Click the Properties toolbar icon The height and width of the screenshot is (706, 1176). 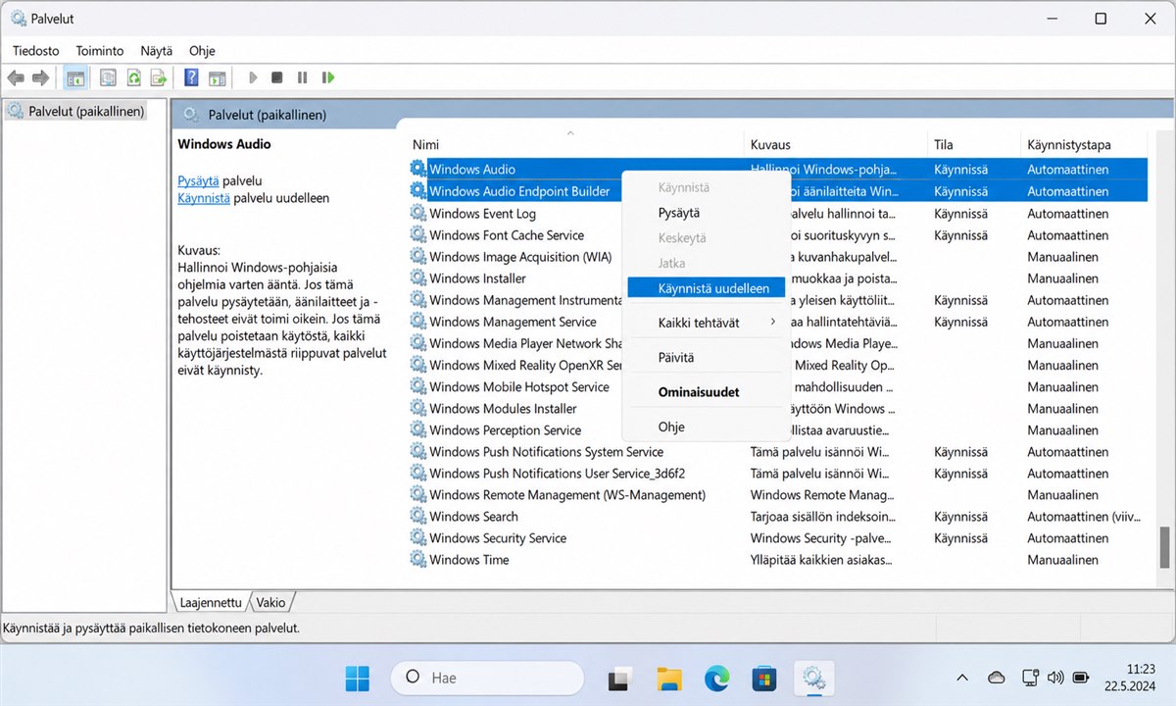[108, 77]
